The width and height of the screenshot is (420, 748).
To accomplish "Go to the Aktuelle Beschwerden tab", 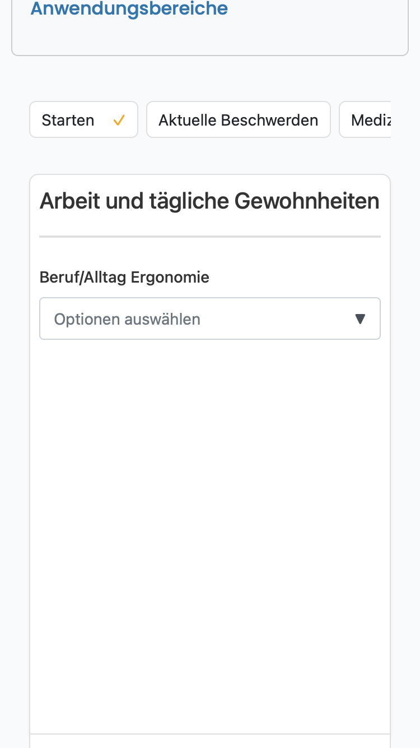I will [239, 119].
